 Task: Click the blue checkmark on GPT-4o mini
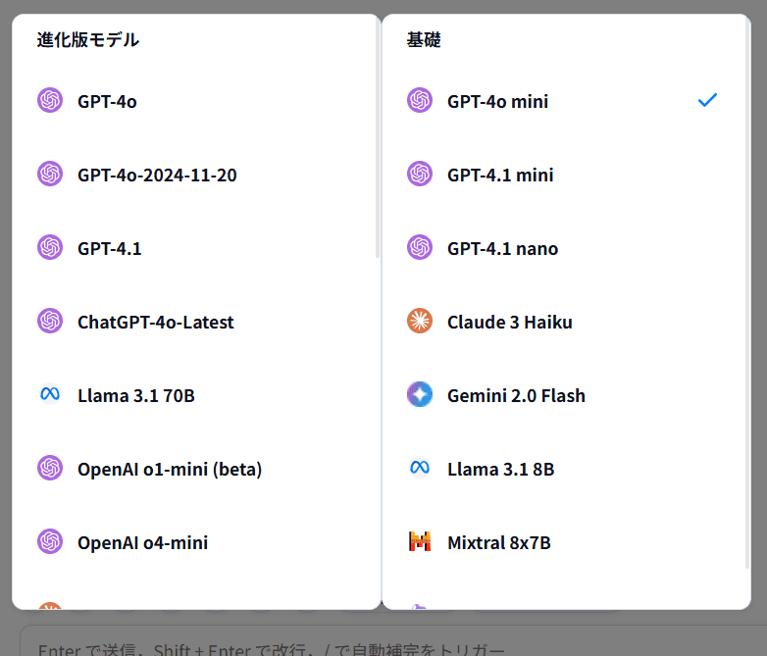point(707,100)
